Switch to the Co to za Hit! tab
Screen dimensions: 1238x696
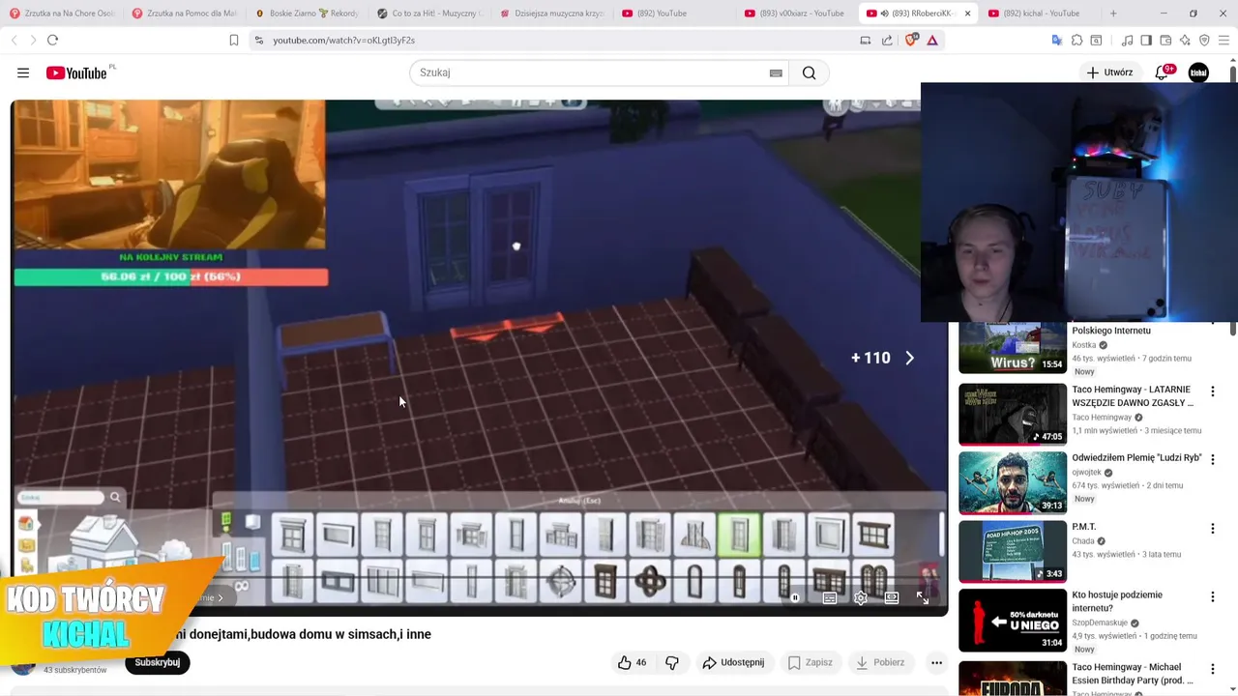(x=429, y=14)
